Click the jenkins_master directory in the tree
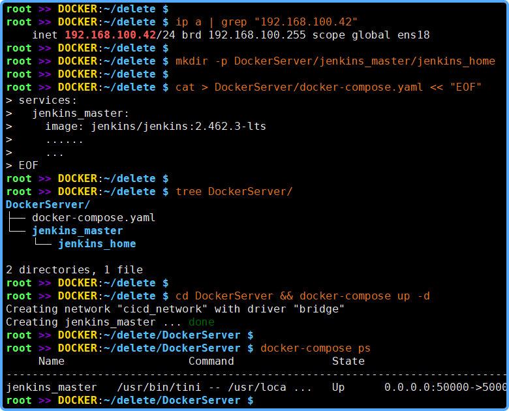Image resolution: width=509 pixels, height=411 pixels. (x=77, y=231)
